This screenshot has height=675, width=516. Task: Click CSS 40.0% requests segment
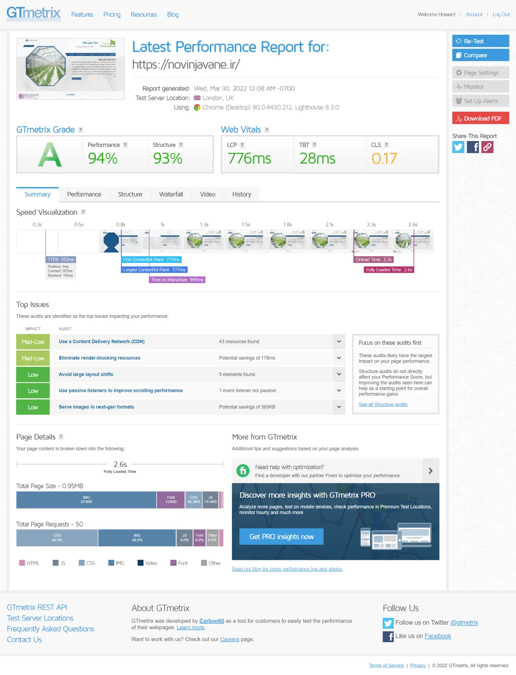57,538
